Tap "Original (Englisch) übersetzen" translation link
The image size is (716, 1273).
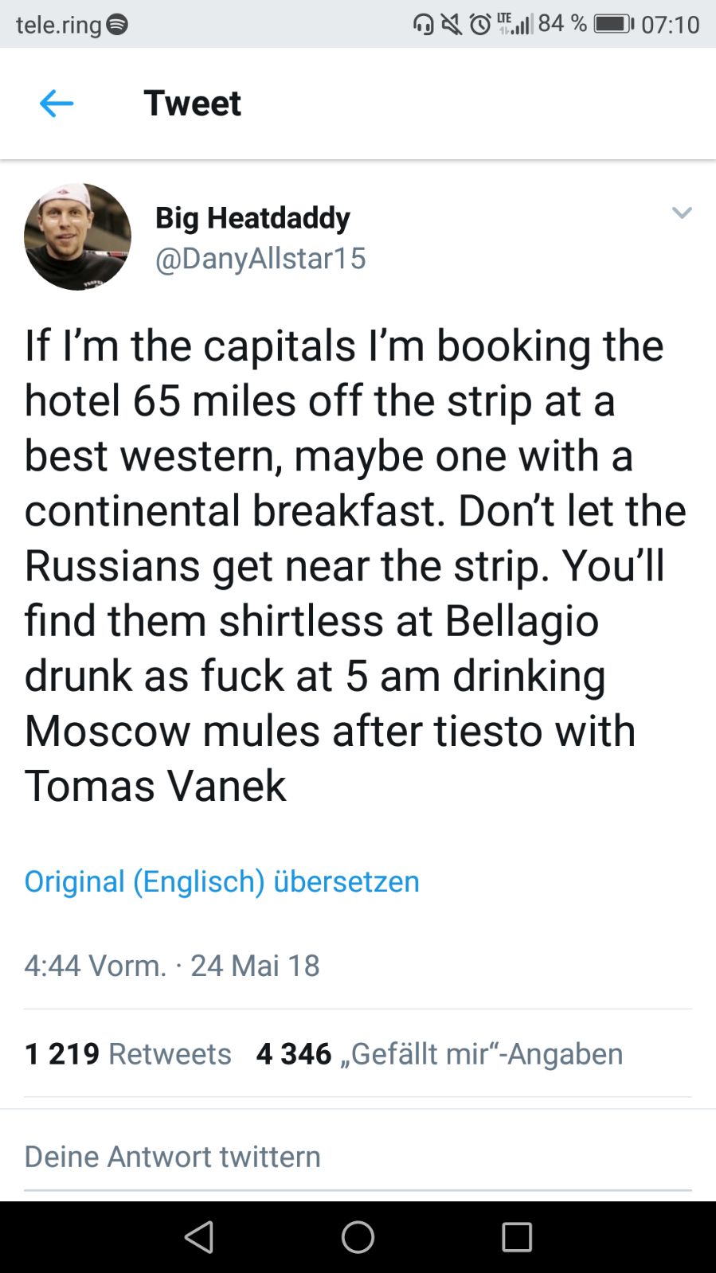[x=221, y=881]
